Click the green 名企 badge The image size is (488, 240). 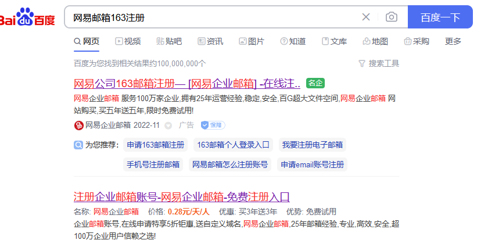coord(315,83)
